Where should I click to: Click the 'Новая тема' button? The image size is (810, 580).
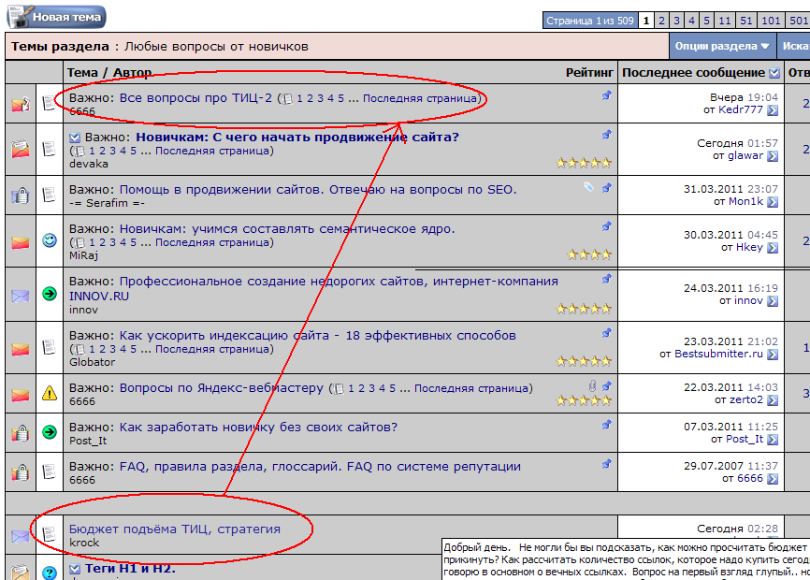(x=55, y=17)
